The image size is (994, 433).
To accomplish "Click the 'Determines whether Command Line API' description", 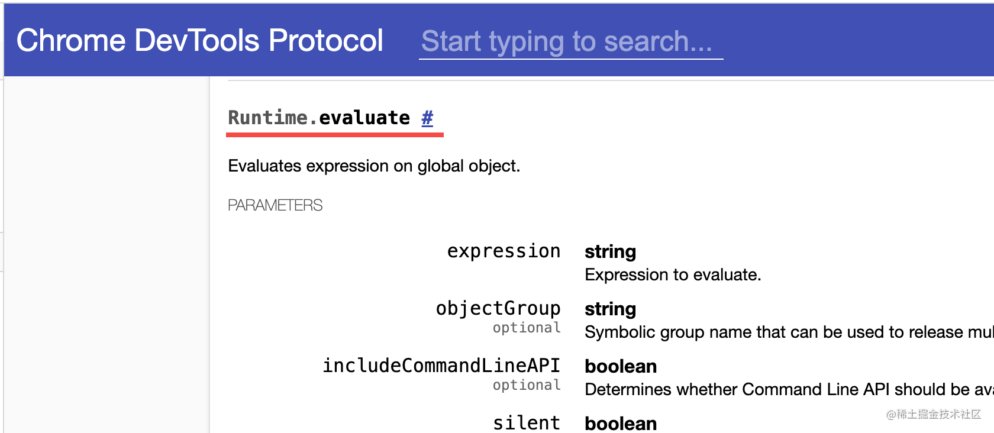I will click(787, 390).
